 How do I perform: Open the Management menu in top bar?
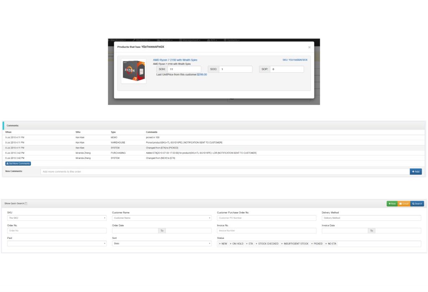click(x=190, y=40)
